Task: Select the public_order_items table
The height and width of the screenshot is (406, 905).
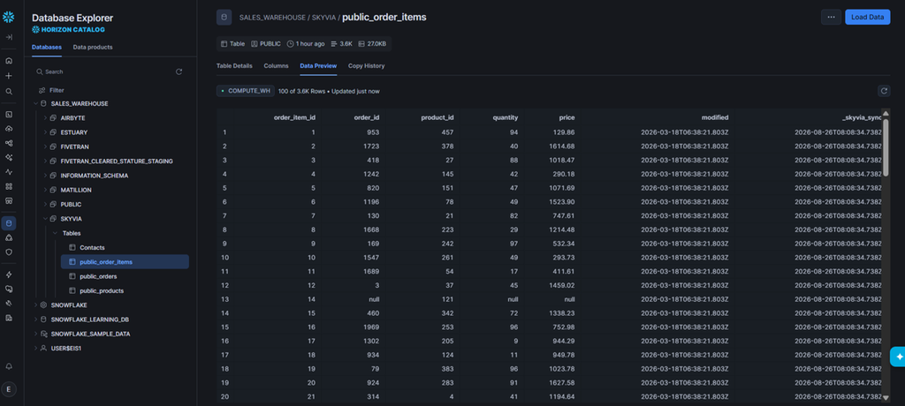Action: pyautogui.click(x=125, y=262)
